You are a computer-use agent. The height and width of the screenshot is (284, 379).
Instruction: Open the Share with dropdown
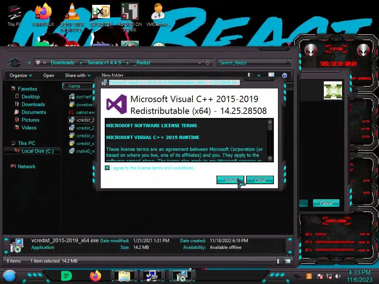[x=78, y=75]
